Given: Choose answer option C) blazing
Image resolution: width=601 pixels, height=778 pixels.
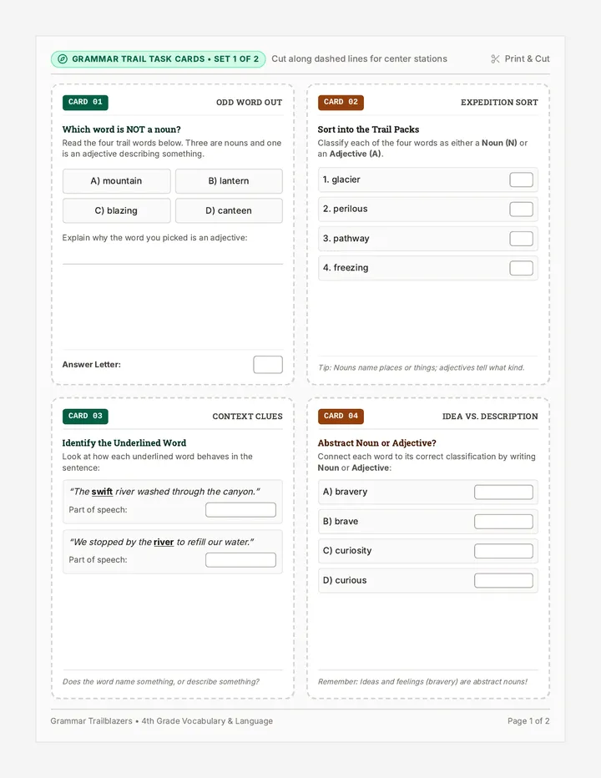Looking at the screenshot, I should coord(117,210).
